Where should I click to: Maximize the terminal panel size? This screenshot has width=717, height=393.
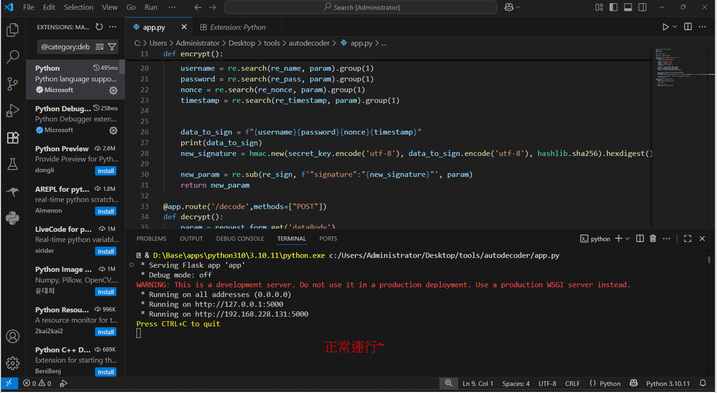[x=687, y=239]
